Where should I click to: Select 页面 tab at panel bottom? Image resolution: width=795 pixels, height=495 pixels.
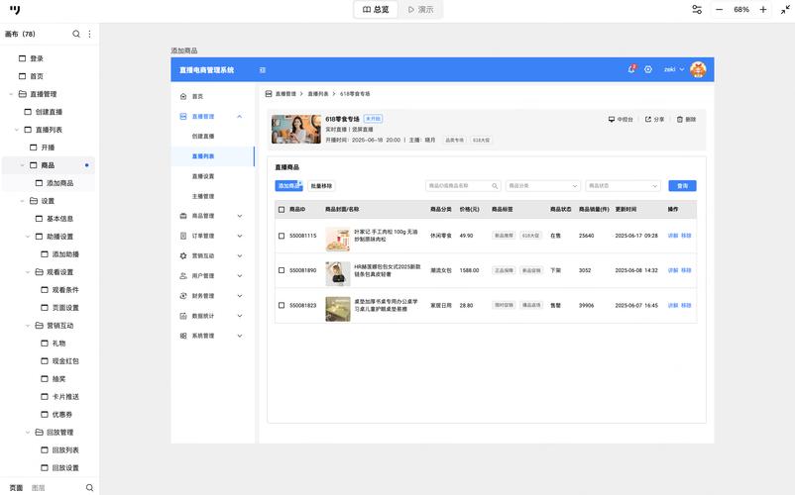(16, 488)
